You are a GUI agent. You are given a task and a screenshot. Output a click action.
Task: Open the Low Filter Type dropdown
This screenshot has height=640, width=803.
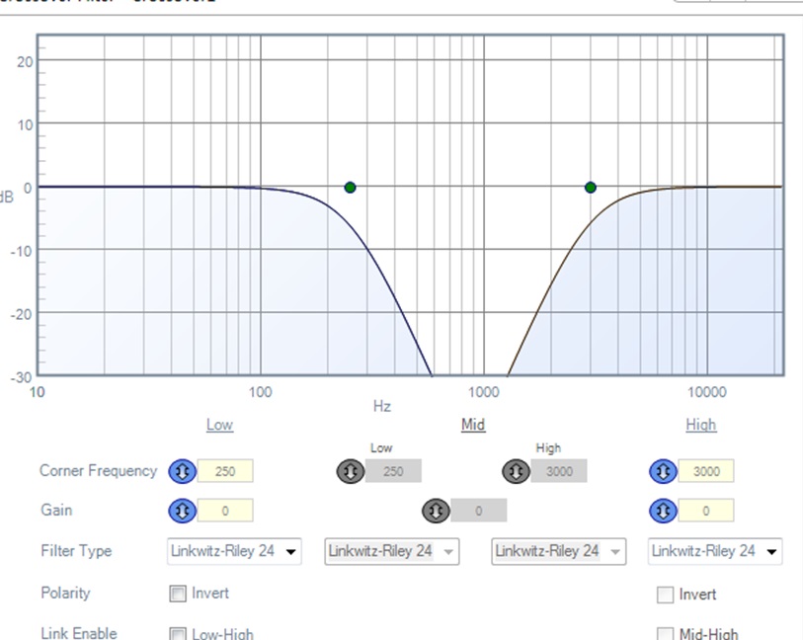[x=234, y=551]
